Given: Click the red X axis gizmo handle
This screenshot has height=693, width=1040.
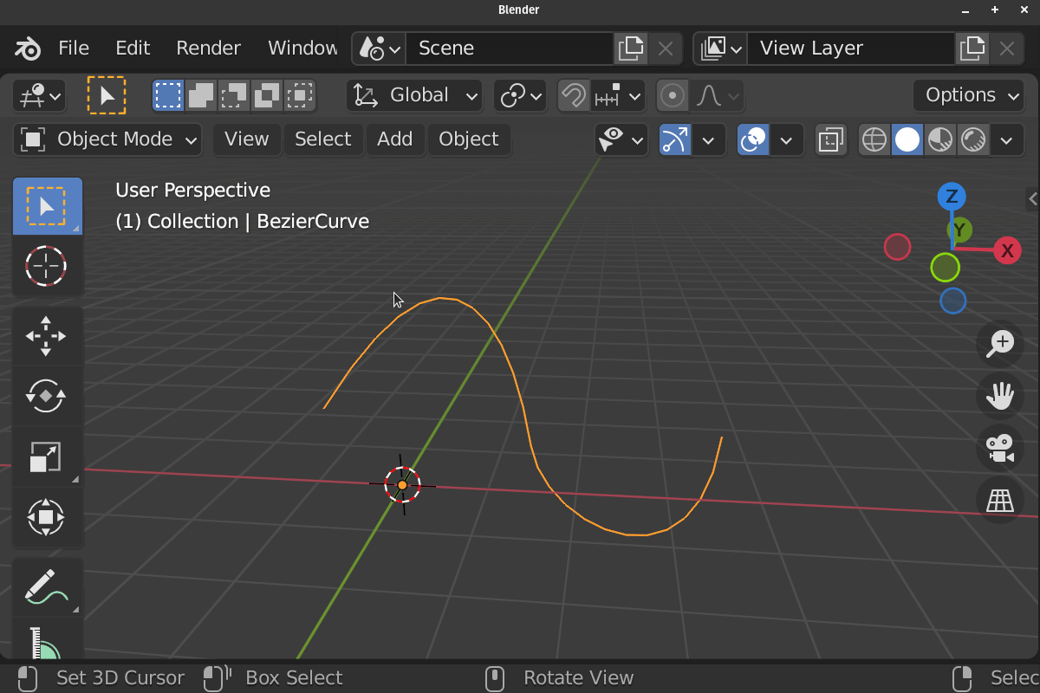Looking at the screenshot, I should (x=1007, y=251).
